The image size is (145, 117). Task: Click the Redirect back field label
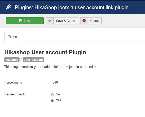(x=15, y=94)
